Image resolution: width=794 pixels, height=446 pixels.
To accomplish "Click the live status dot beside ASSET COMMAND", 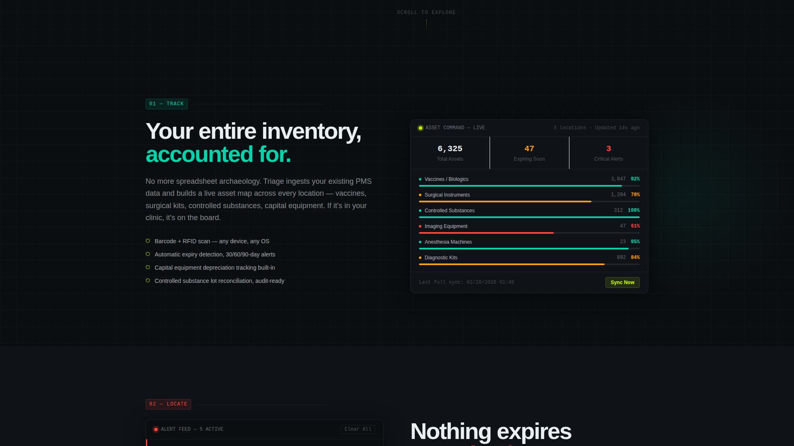I will [420, 128].
